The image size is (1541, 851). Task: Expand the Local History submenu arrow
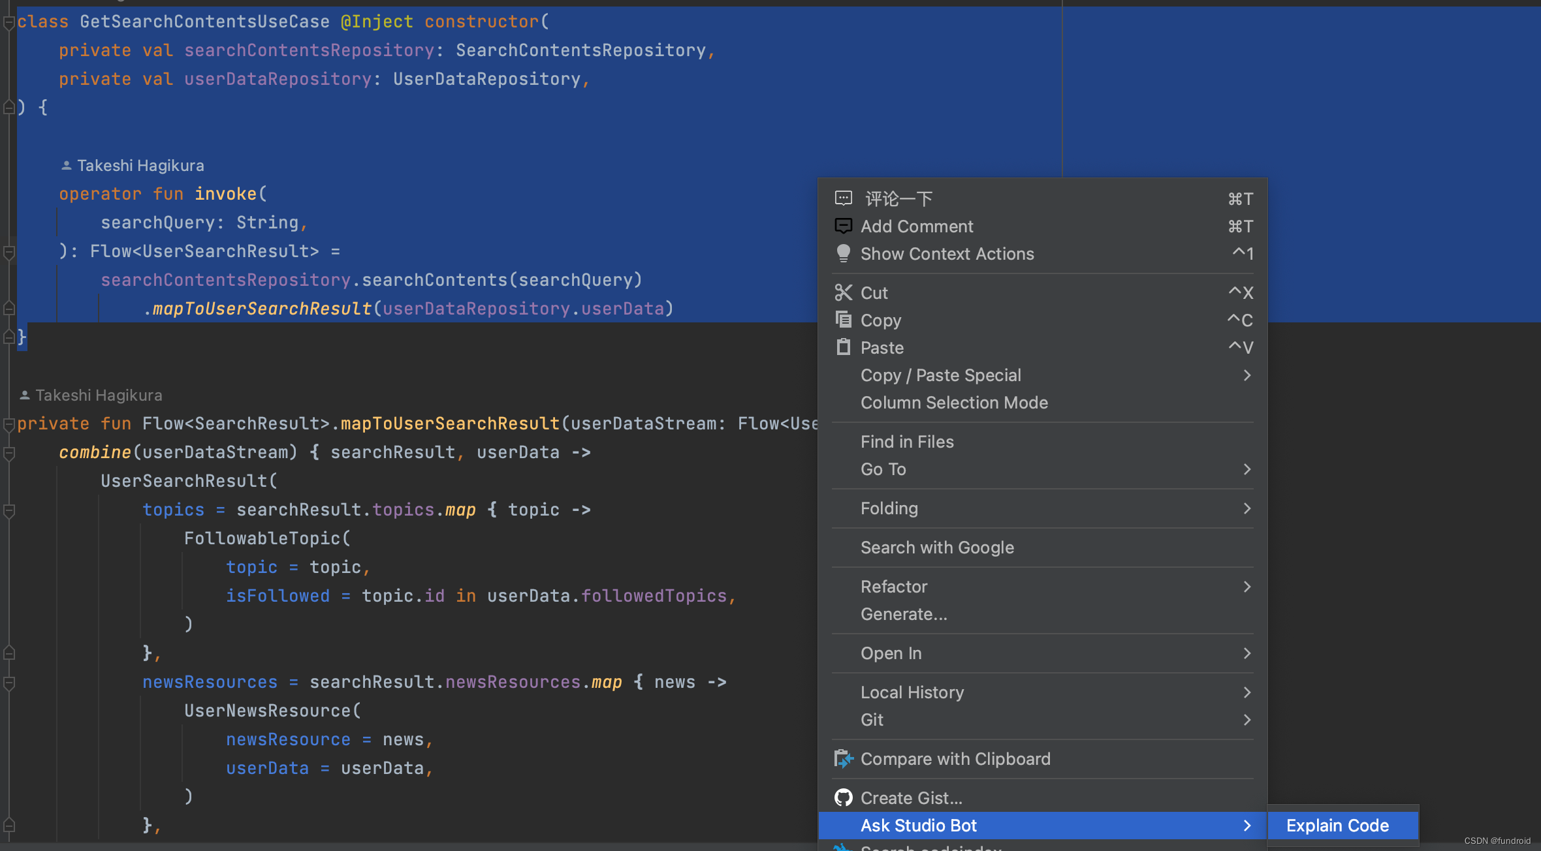coord(1247,692)
